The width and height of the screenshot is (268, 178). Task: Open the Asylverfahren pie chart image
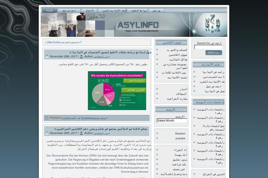117,91
